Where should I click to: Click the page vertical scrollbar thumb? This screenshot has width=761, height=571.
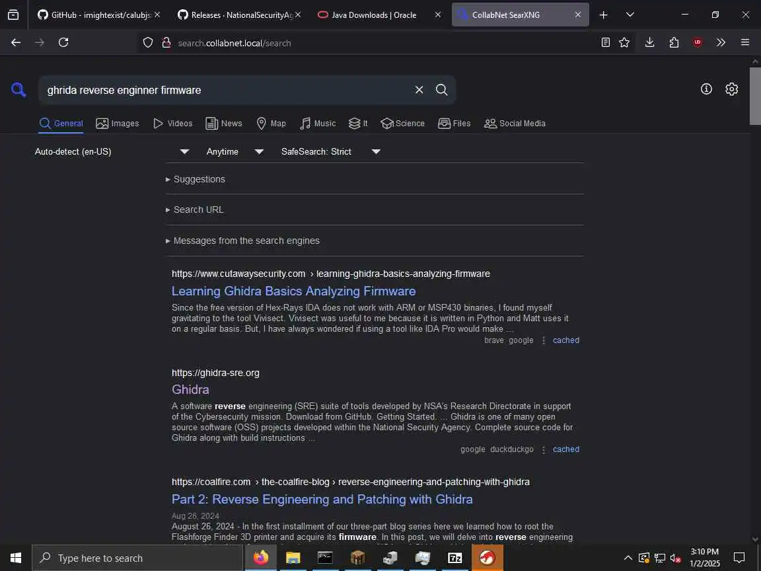tap(755, 96)
